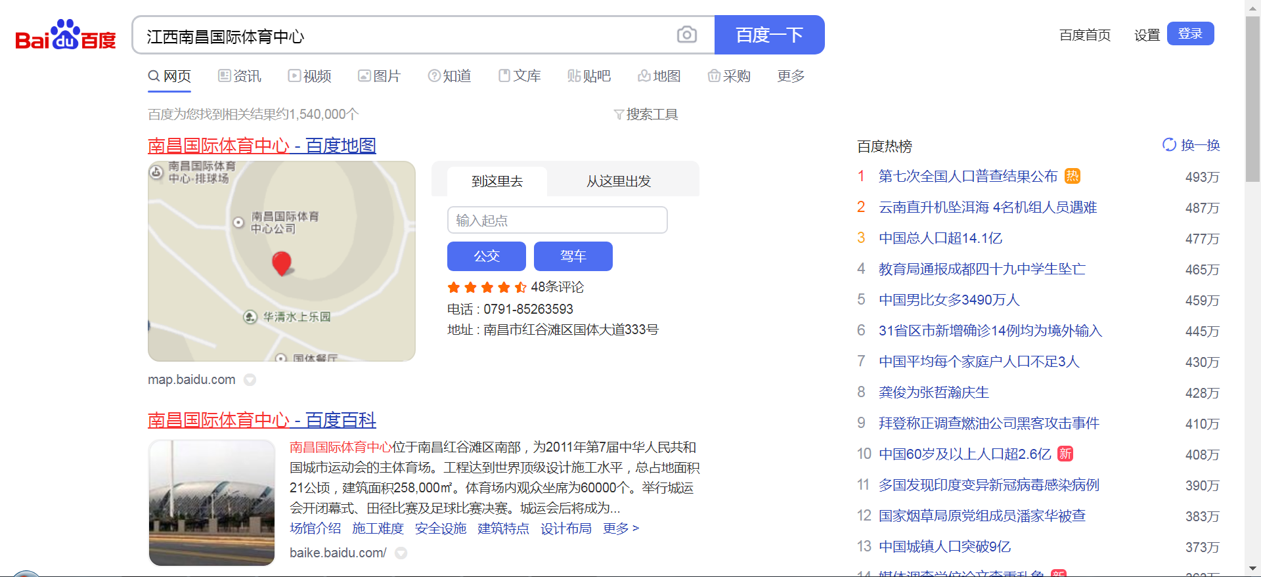The height and width of the screenshot is (577, 1261).
Task: Click the 驾车 route button
Action: point(573,256)
